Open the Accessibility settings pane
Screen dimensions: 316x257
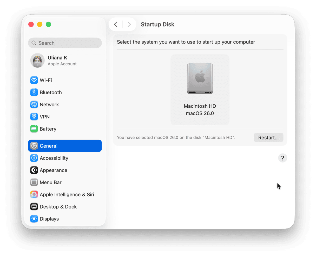[65, 158]
